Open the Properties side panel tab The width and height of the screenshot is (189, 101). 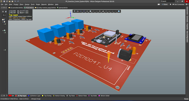click(187, 26)
